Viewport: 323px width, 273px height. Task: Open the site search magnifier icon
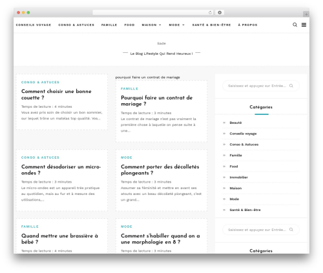295,25
